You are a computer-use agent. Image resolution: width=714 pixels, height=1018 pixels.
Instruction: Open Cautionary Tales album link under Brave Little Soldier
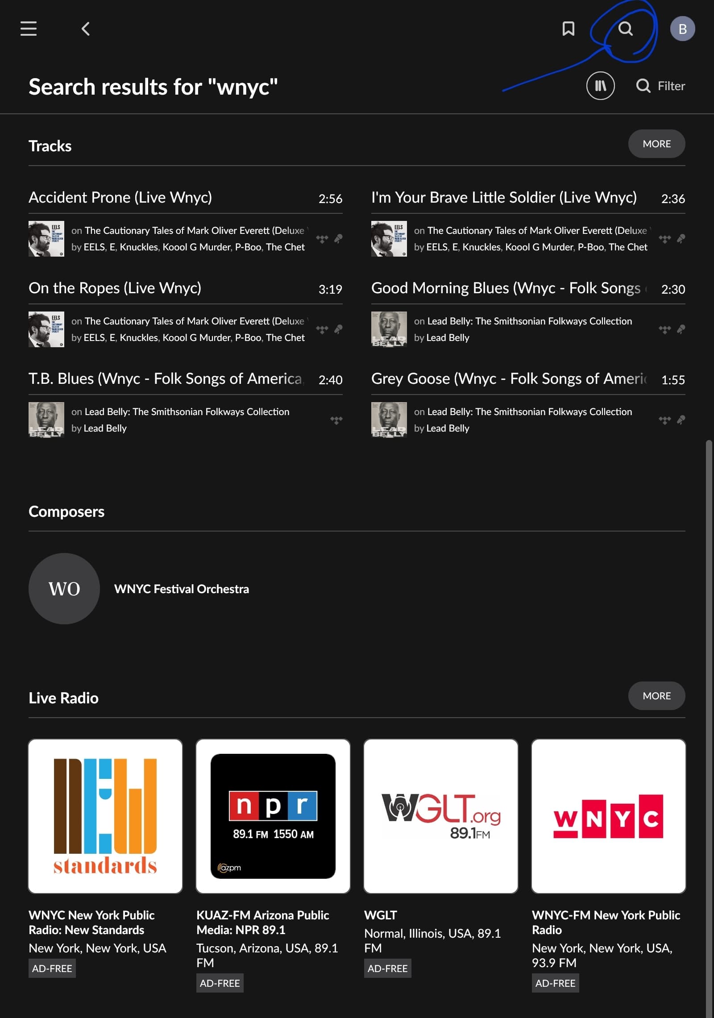[538, 230]
